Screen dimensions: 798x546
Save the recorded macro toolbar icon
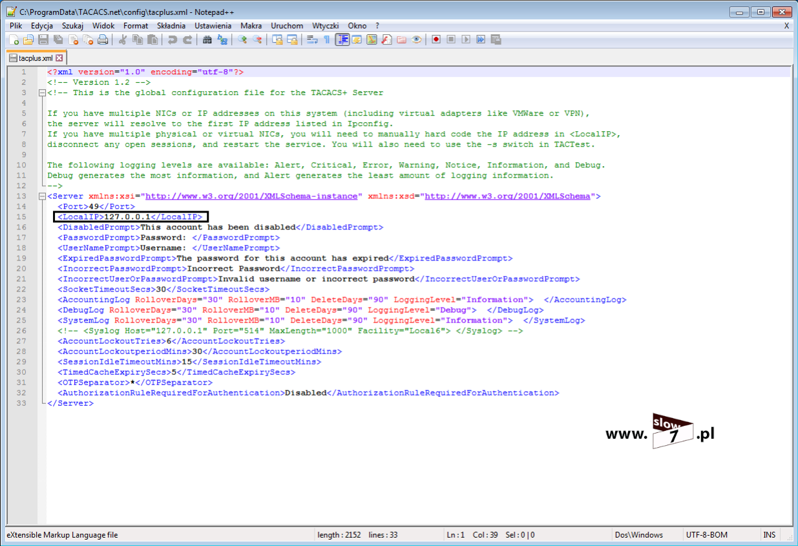click(x=496, y=39)
